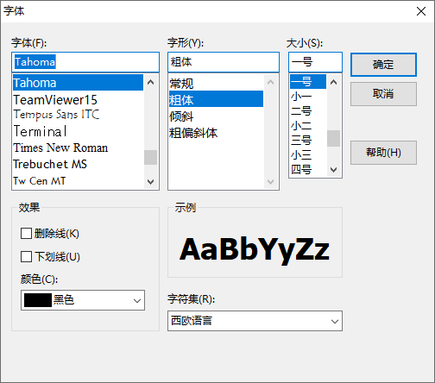
Task: Click the 取消 button
Action: (x=383, y=94)
